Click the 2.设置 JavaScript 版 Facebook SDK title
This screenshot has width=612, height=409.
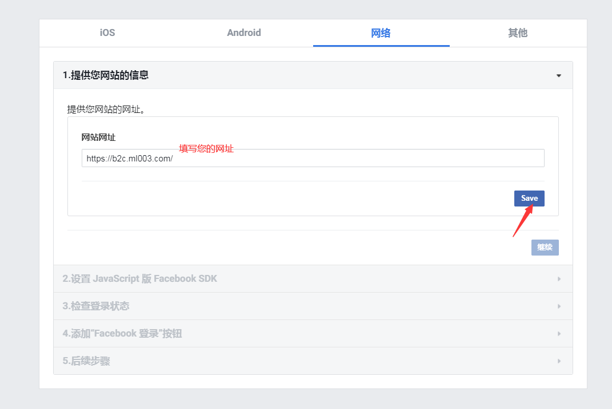point(140,279)
